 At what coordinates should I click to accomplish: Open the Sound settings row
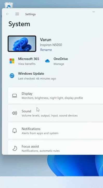(55, 113)
